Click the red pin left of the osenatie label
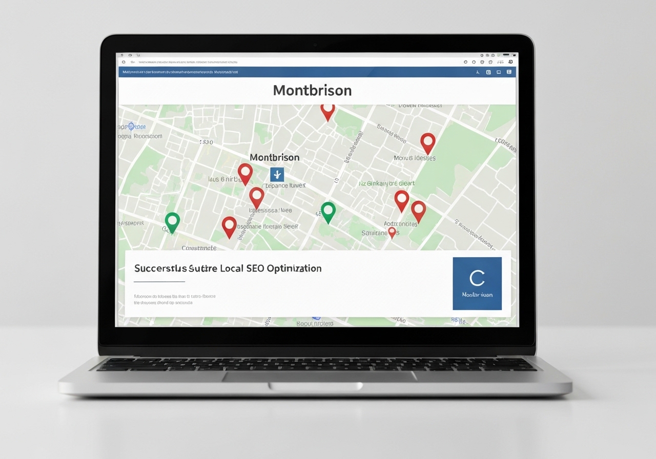 pos(229,227)
